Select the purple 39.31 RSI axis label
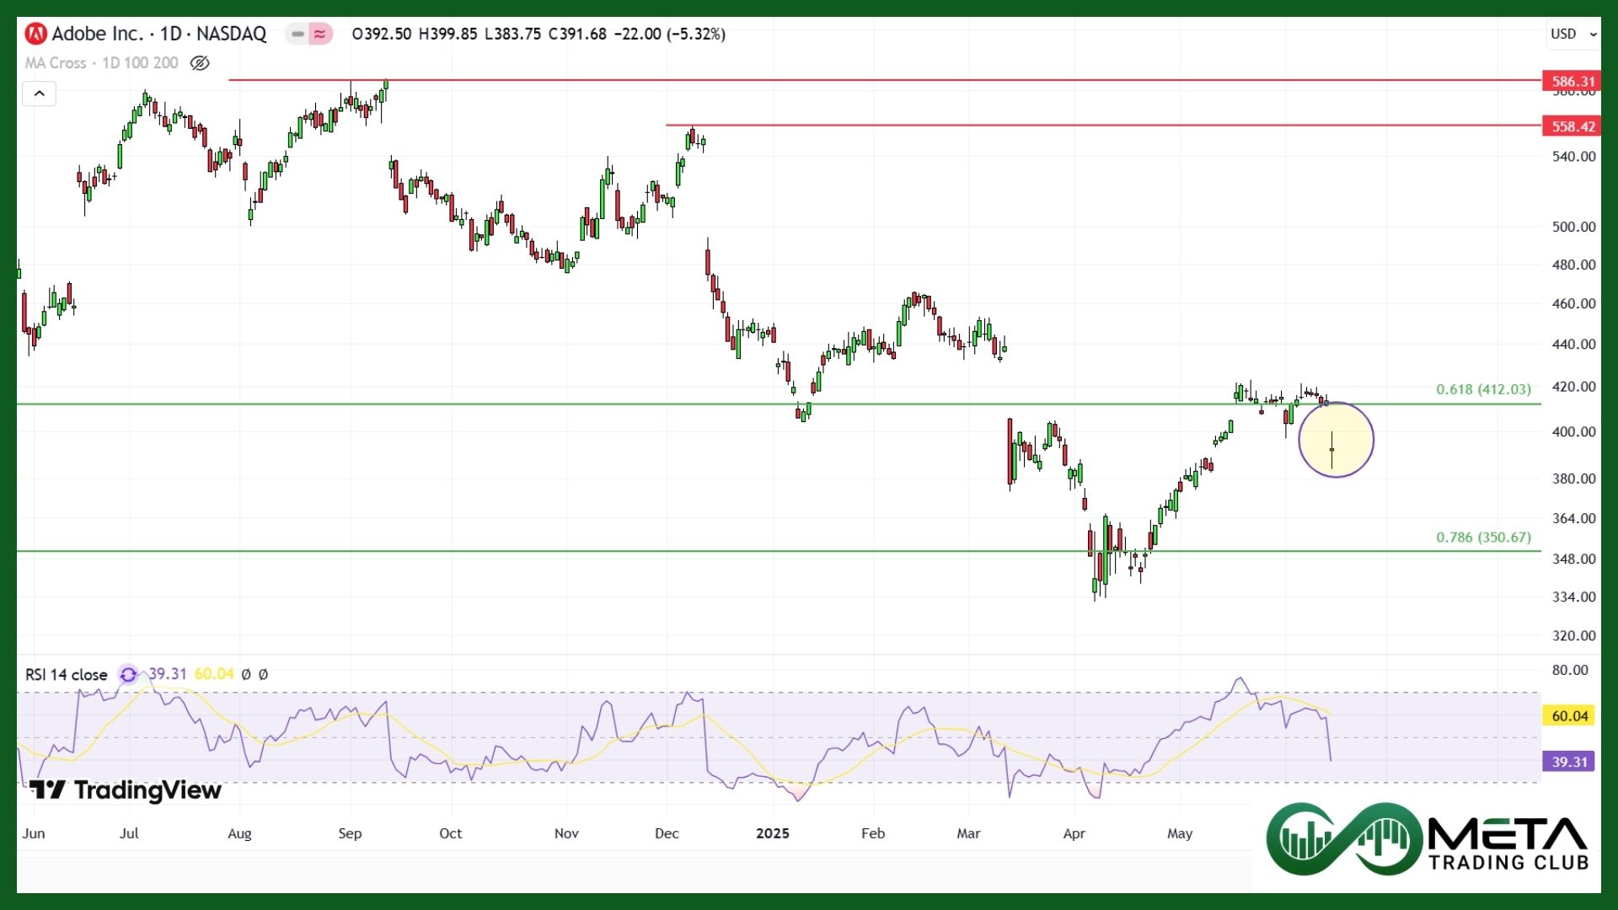1618x910 pixels. click(1569, 762)
